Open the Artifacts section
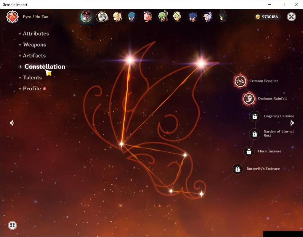Screen dimensions: 303x237 click(x=34, y=56)
